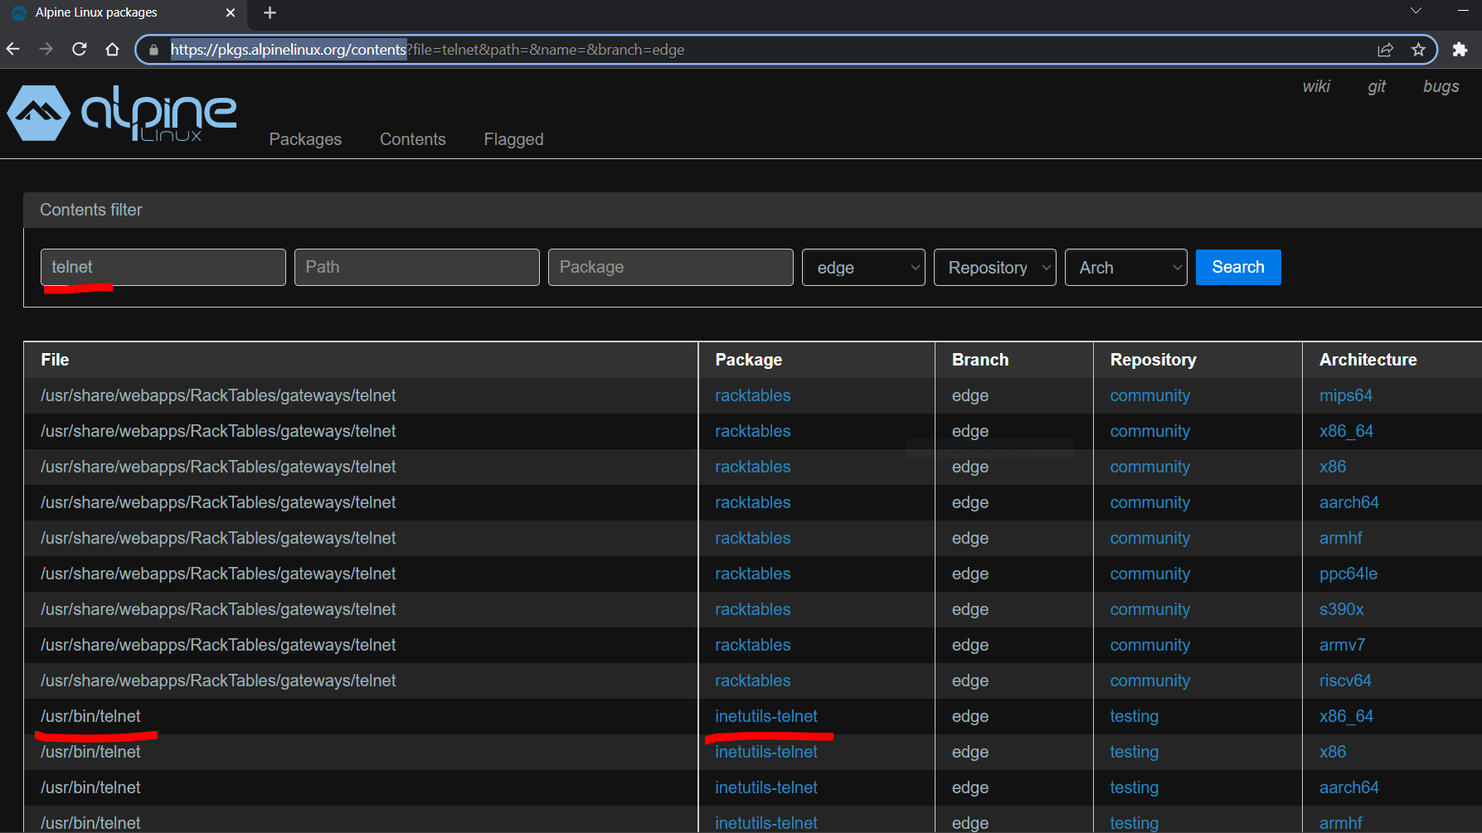1482x833 pixels.
Task: Click the Contents filter heading
Action: 91,210
